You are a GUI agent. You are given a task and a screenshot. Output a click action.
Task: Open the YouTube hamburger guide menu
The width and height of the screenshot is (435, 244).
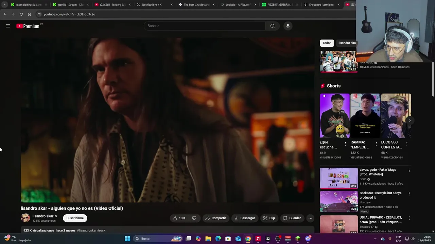[8, 26]
